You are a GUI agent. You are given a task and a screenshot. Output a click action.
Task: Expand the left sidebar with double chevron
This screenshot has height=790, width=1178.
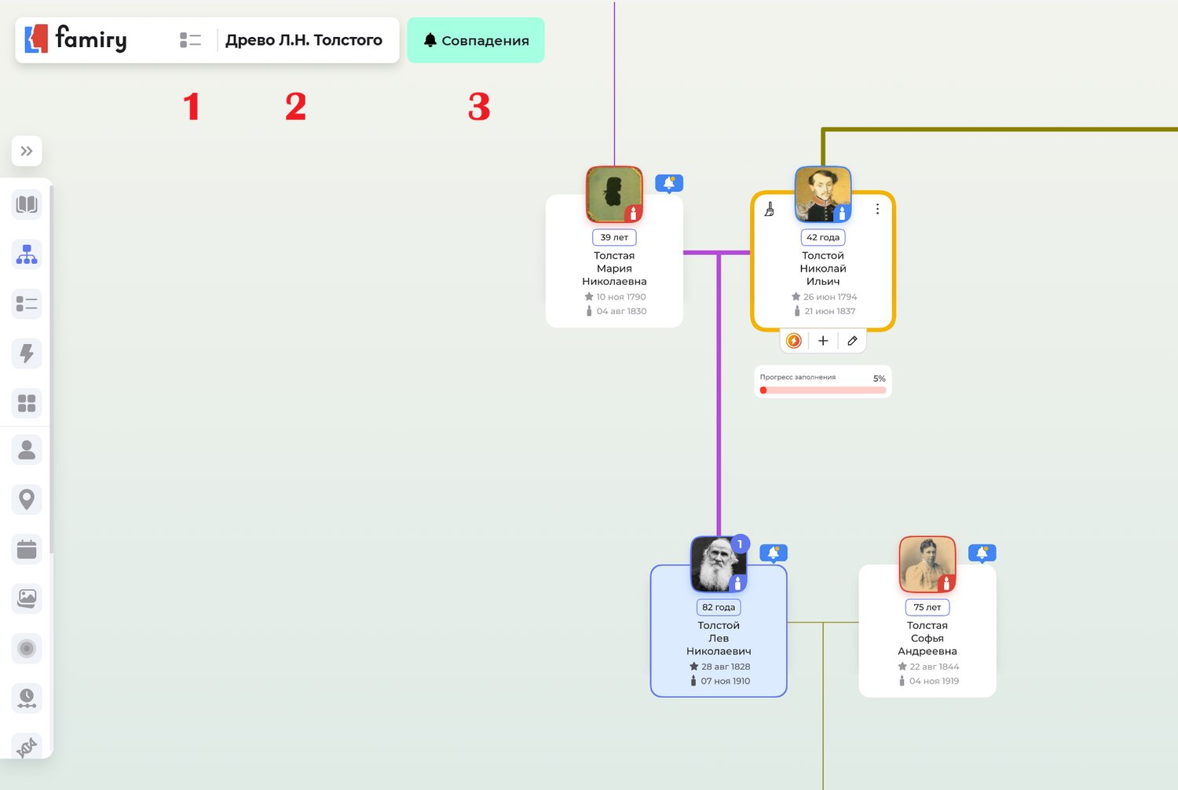[x=27, y=151]
